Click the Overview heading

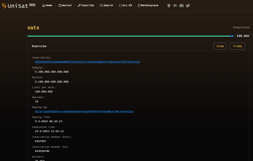tap(39, 46)
